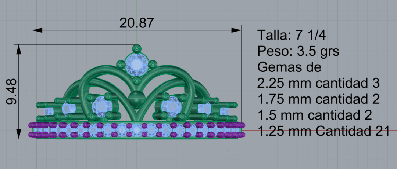Click the '1.75 mm cantidad 2' text
The width and height of the screenshot is (397, 169).
click(319, 99)
